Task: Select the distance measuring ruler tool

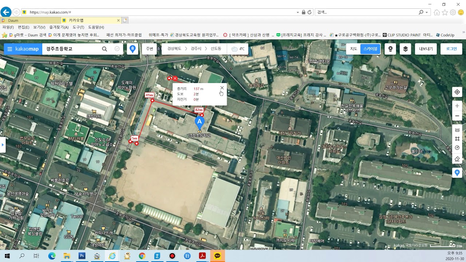Action: (457, 130)
